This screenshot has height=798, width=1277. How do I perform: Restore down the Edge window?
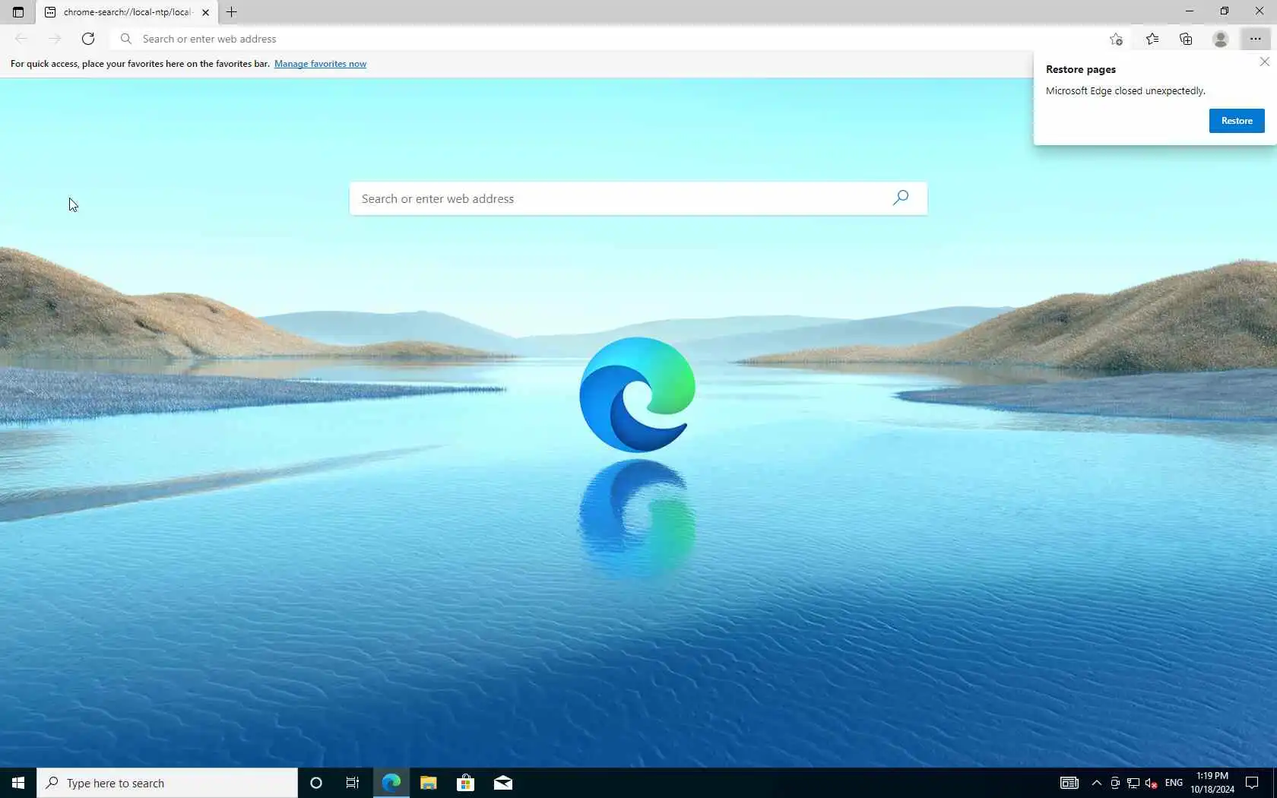[1224, 11]
